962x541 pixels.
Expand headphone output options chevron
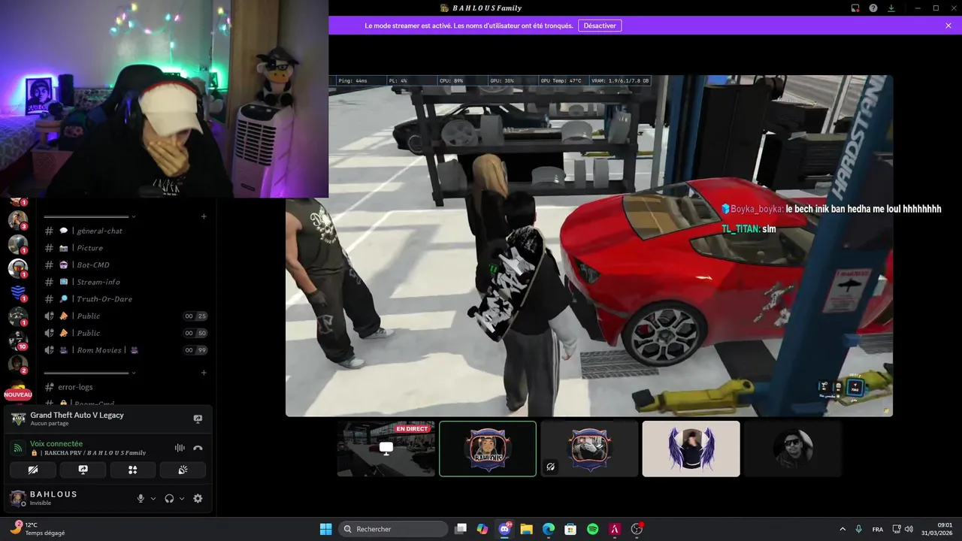(x=182, y=498)
